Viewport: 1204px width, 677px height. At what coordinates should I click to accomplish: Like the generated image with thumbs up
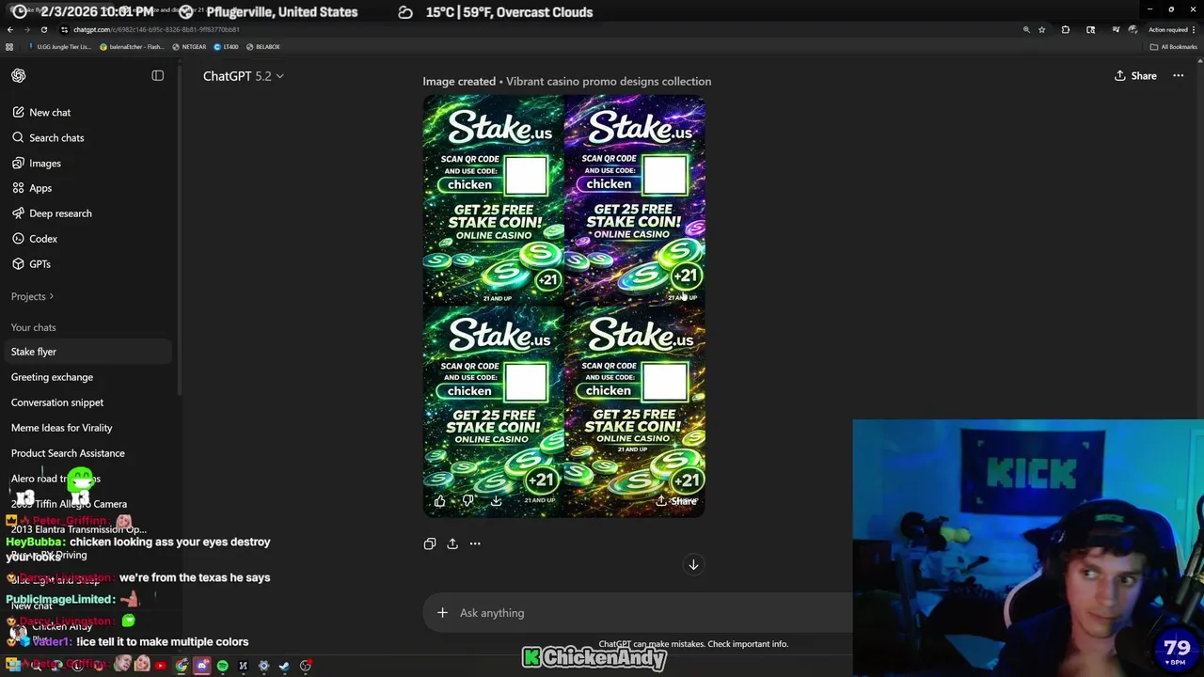440,501
